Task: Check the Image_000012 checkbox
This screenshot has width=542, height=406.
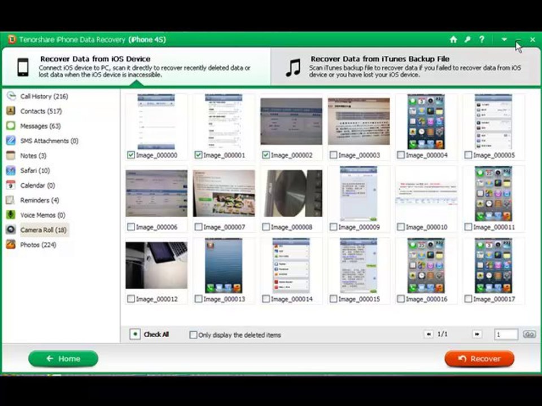Action: [x=131, y=299]
